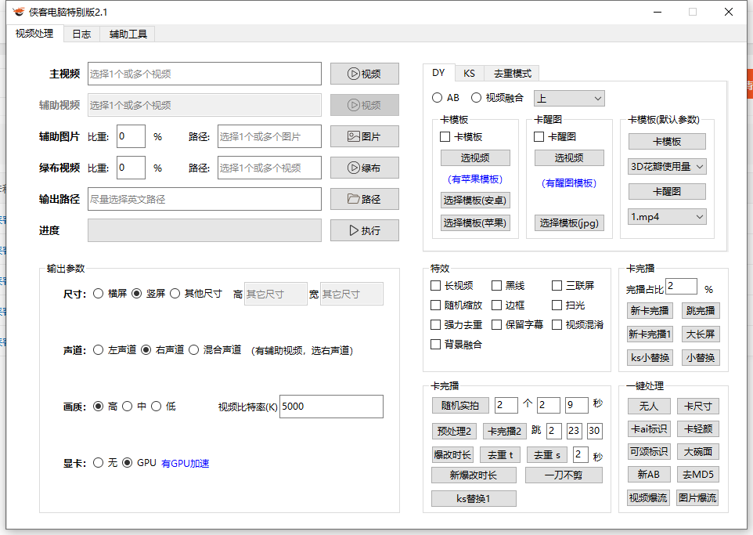
Task: Expand the 3D花瓣使用量 dropdown
Action: (668, 166)
